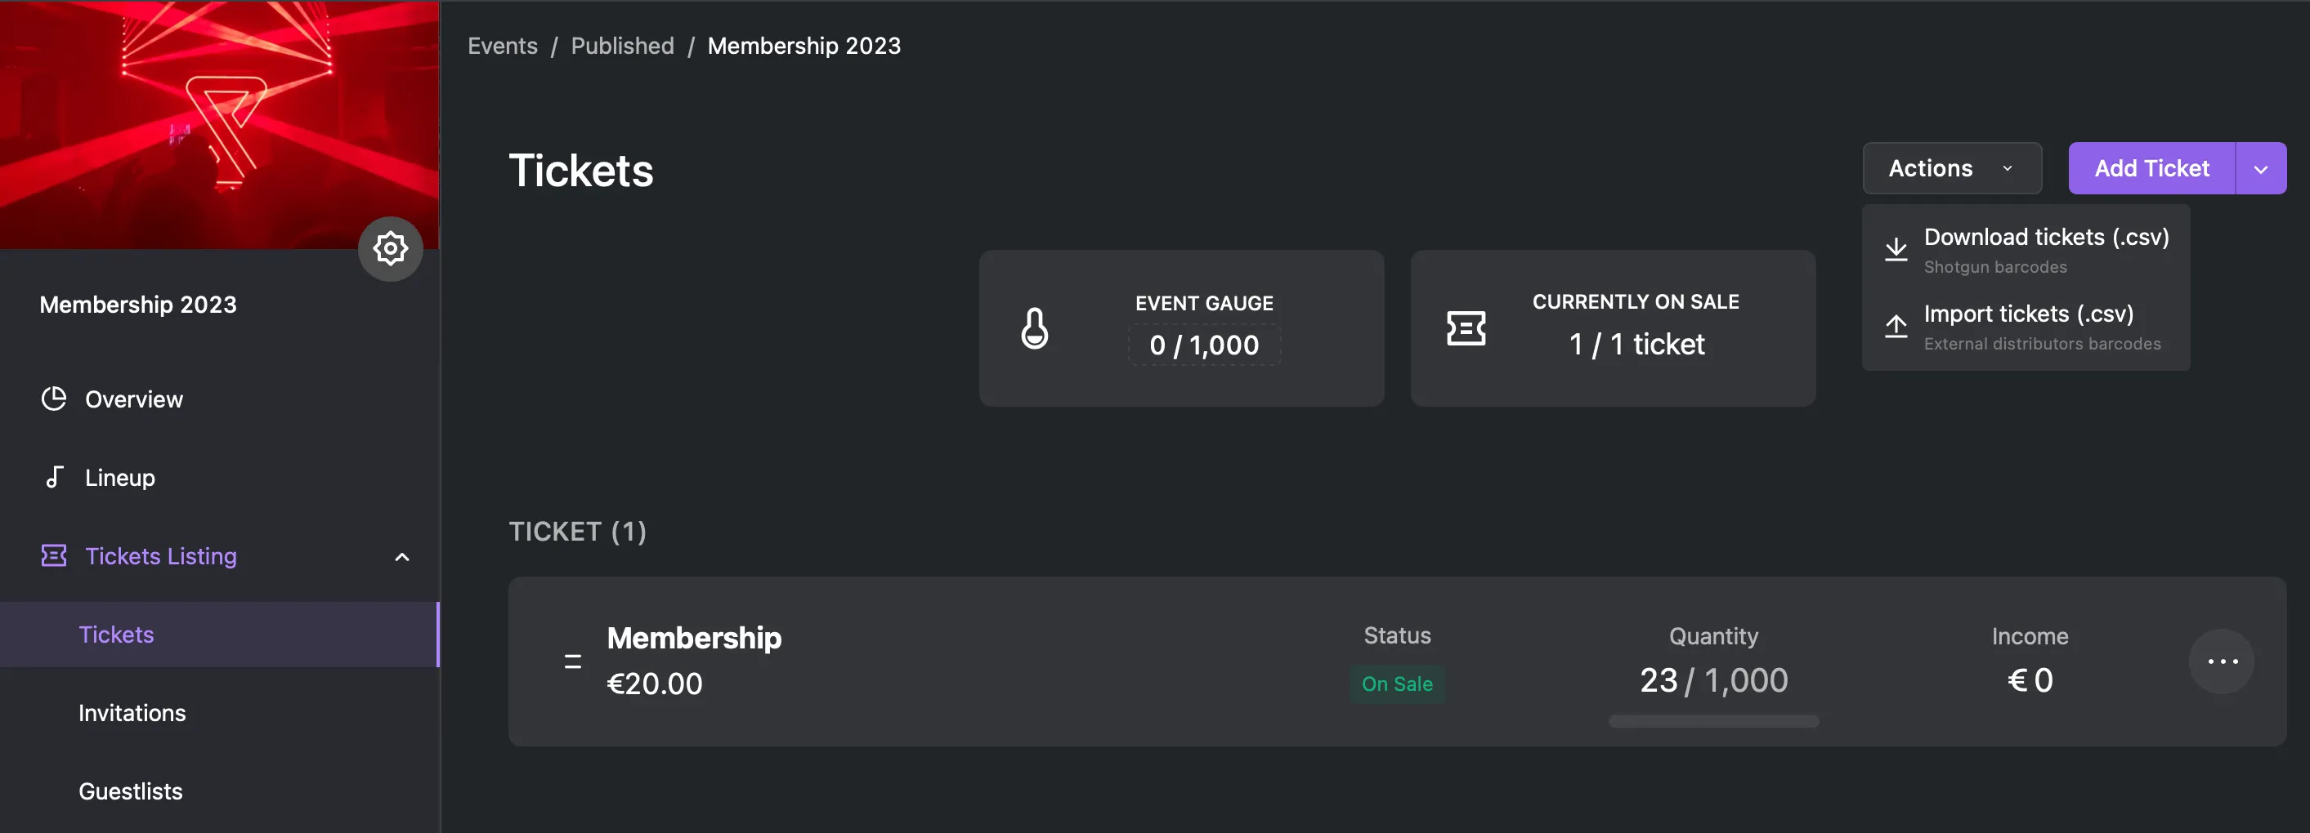Select the Overview pie chart icon
Viewport: 2310px width, 833px height.
point(54,399)
